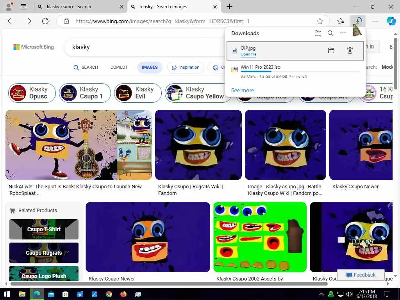Switch to the COPILOT tab

(x=119, y=67)
